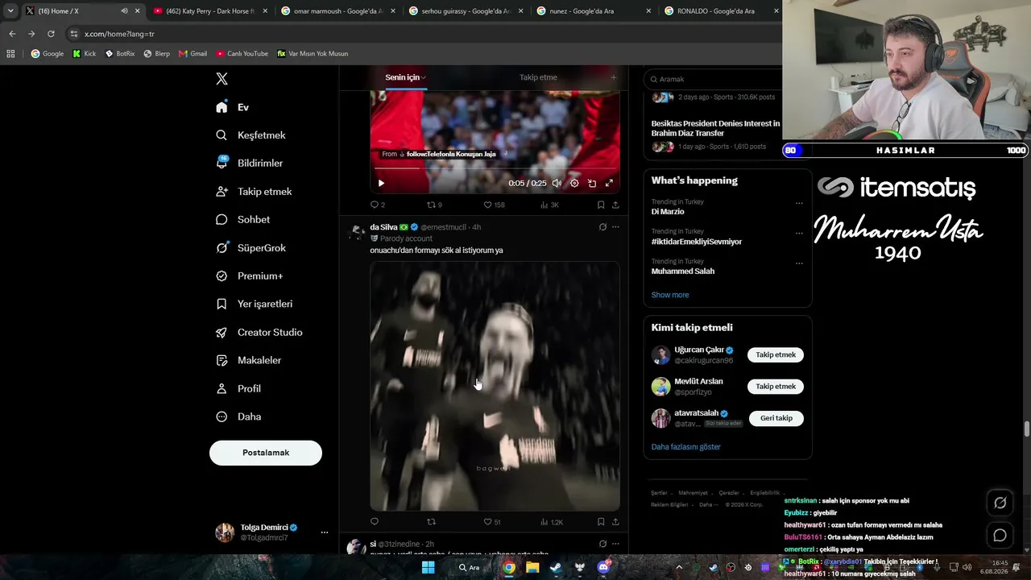This screenshot has width=1031, height=580.
Task: Share da Silva's post
Action: (615, 521)
